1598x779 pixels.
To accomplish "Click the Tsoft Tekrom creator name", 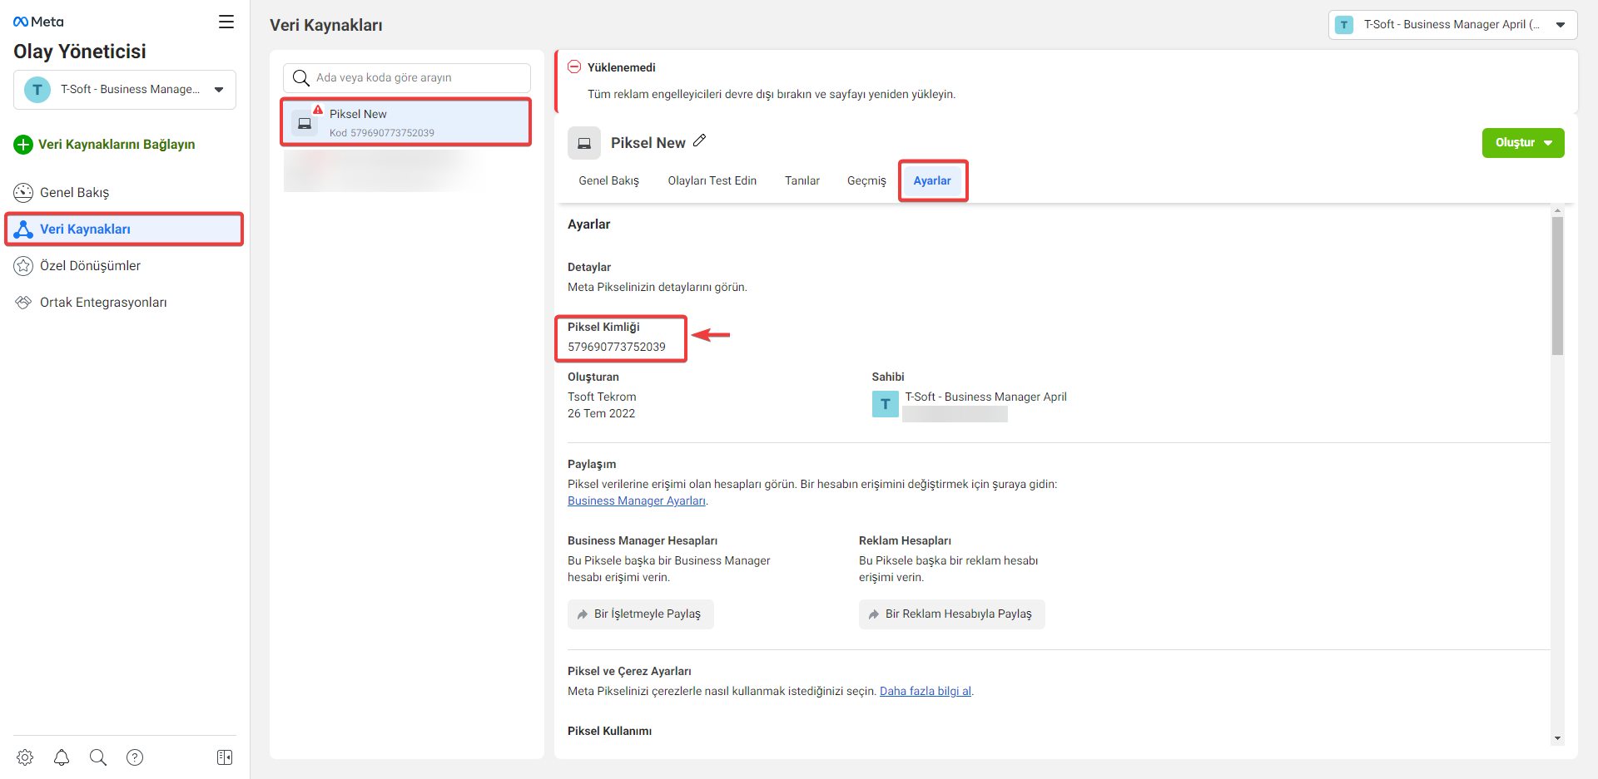I will click(x=602, y=397).
